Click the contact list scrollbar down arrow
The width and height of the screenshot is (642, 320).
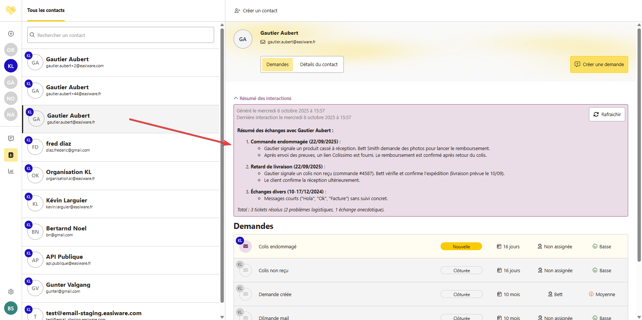pyautogui.click(x=222, y=317)
